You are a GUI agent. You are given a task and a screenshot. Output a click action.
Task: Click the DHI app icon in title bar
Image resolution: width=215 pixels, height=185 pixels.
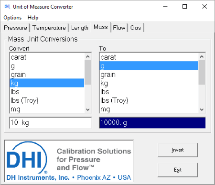(7, 7)
